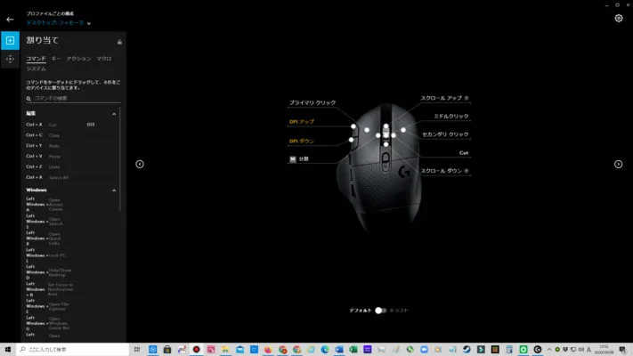Open Microsoft Edge from the taskbar
This screenshot has width=633, height=356.
pos(325,350)
